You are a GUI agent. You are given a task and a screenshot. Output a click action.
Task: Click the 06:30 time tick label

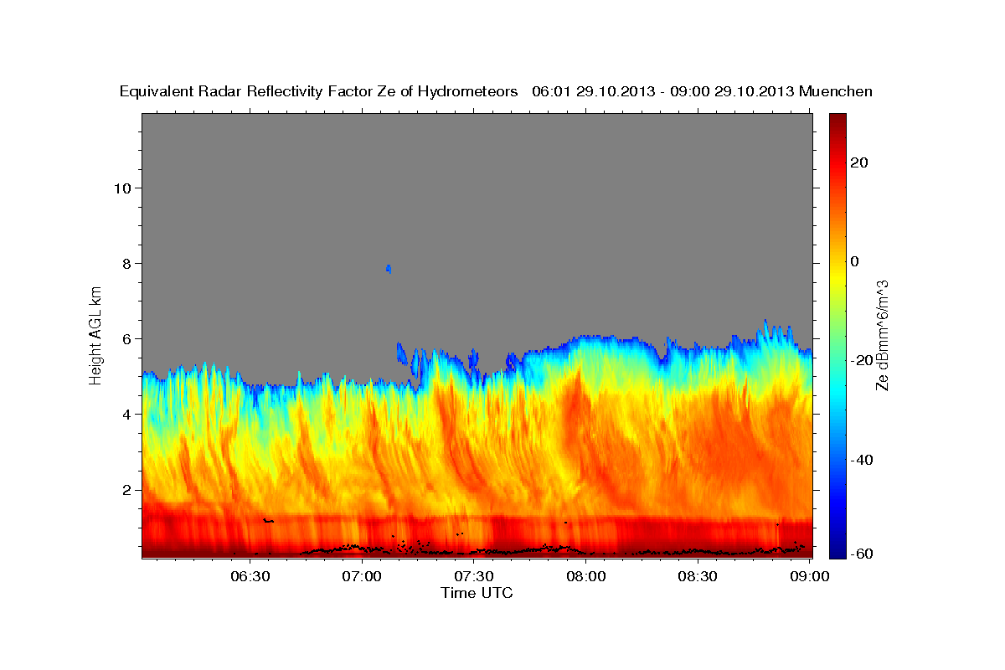tap(250, 576)
